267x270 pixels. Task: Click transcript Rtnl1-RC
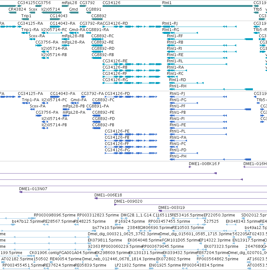175,74
